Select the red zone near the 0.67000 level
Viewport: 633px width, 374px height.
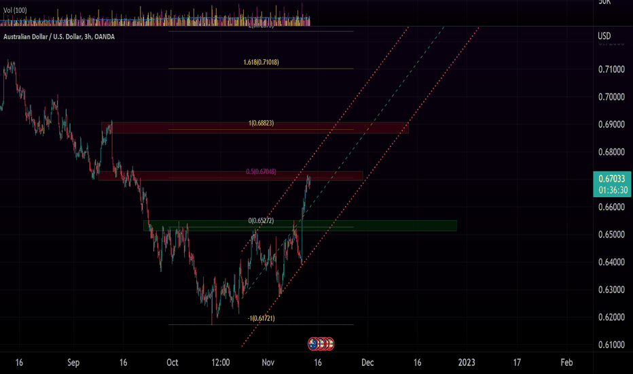tap(231, 176)
